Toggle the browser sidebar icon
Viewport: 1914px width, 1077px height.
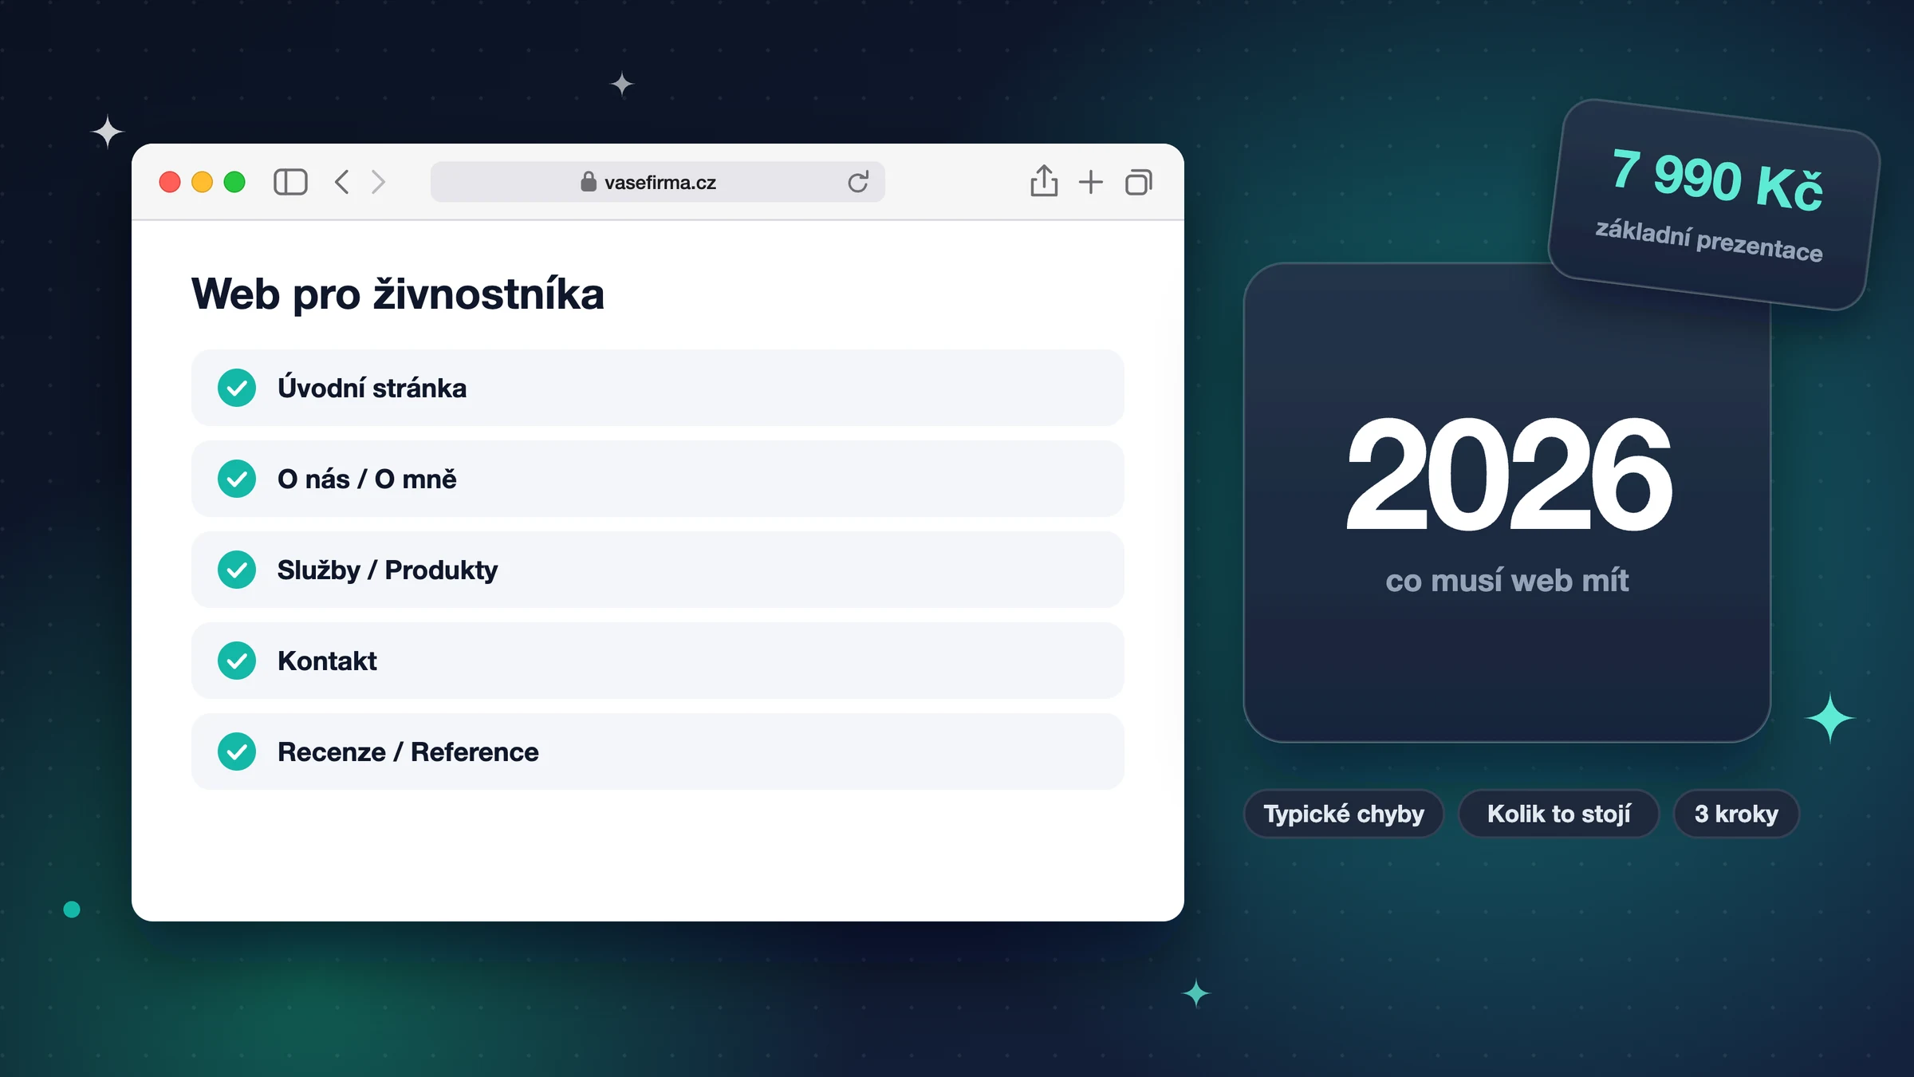[x=290, y=182]
